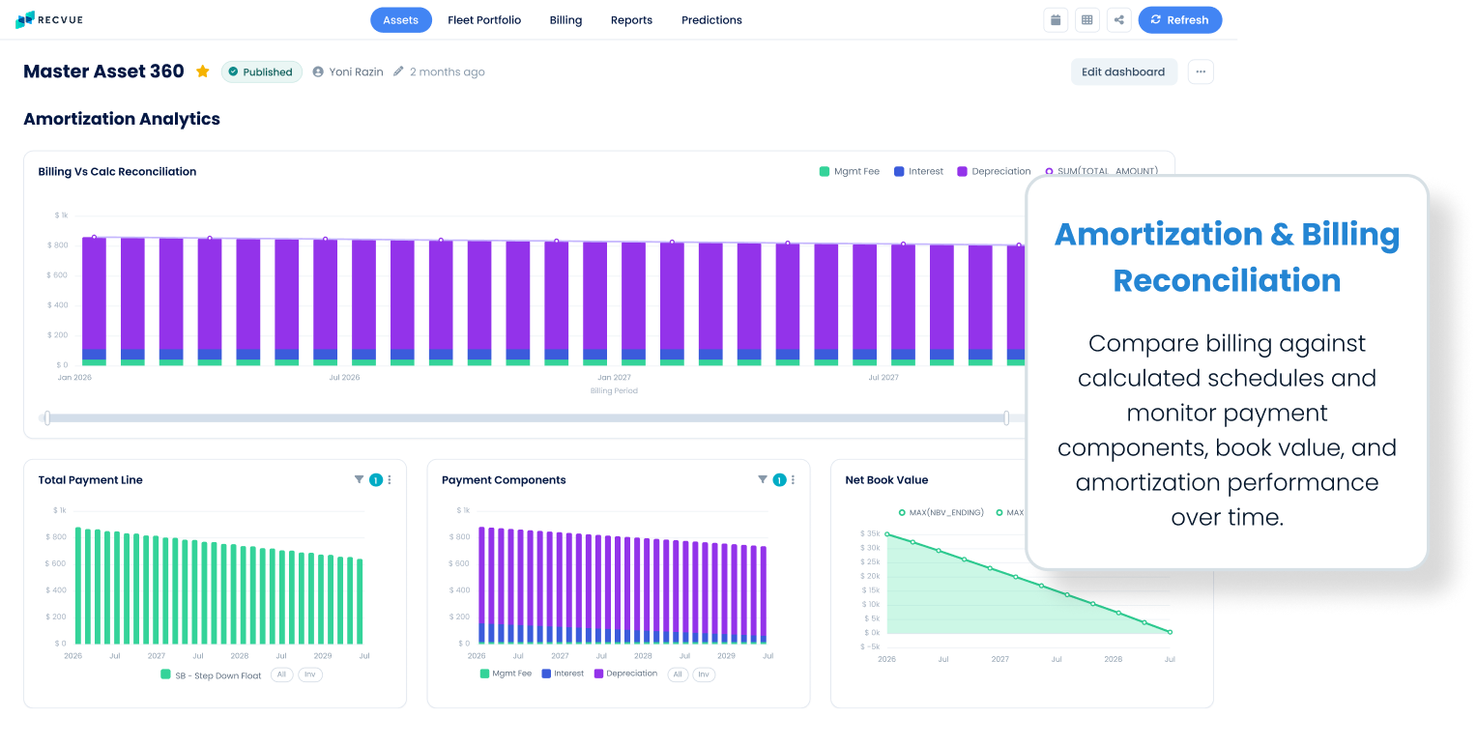
Task: Click the filter icon on Payment Components
Action: (763, 479)
